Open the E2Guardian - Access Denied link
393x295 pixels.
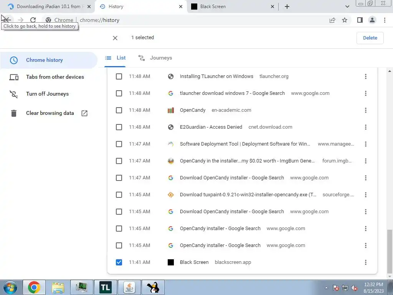211,127
